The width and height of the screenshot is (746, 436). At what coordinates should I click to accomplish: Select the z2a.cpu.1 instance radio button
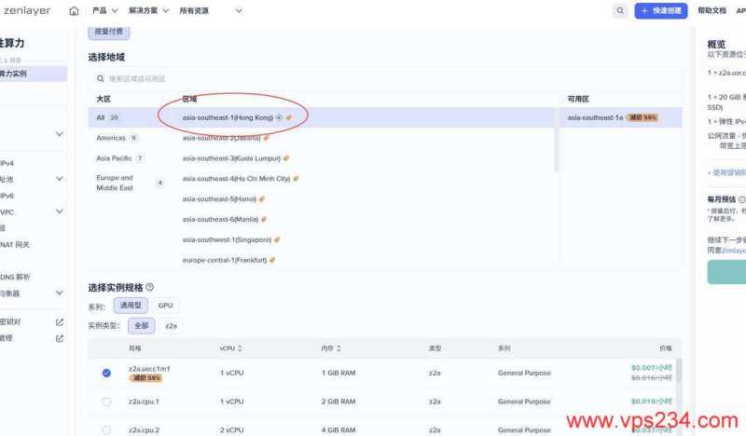[x=106, y=402]
